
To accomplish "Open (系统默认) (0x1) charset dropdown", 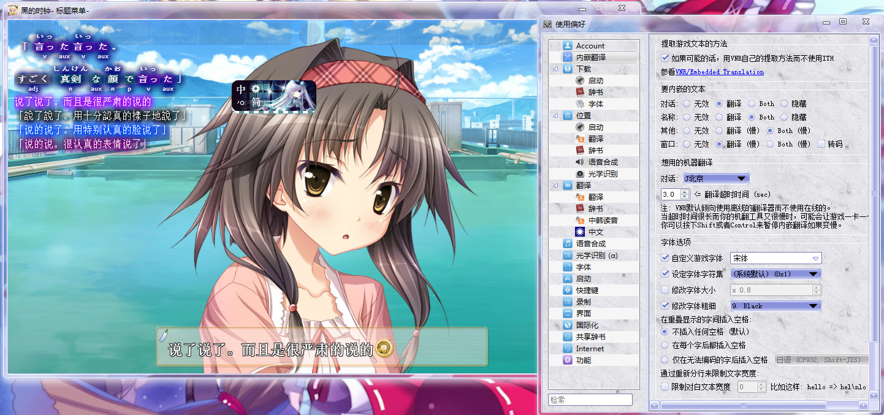I will point(775,274).
